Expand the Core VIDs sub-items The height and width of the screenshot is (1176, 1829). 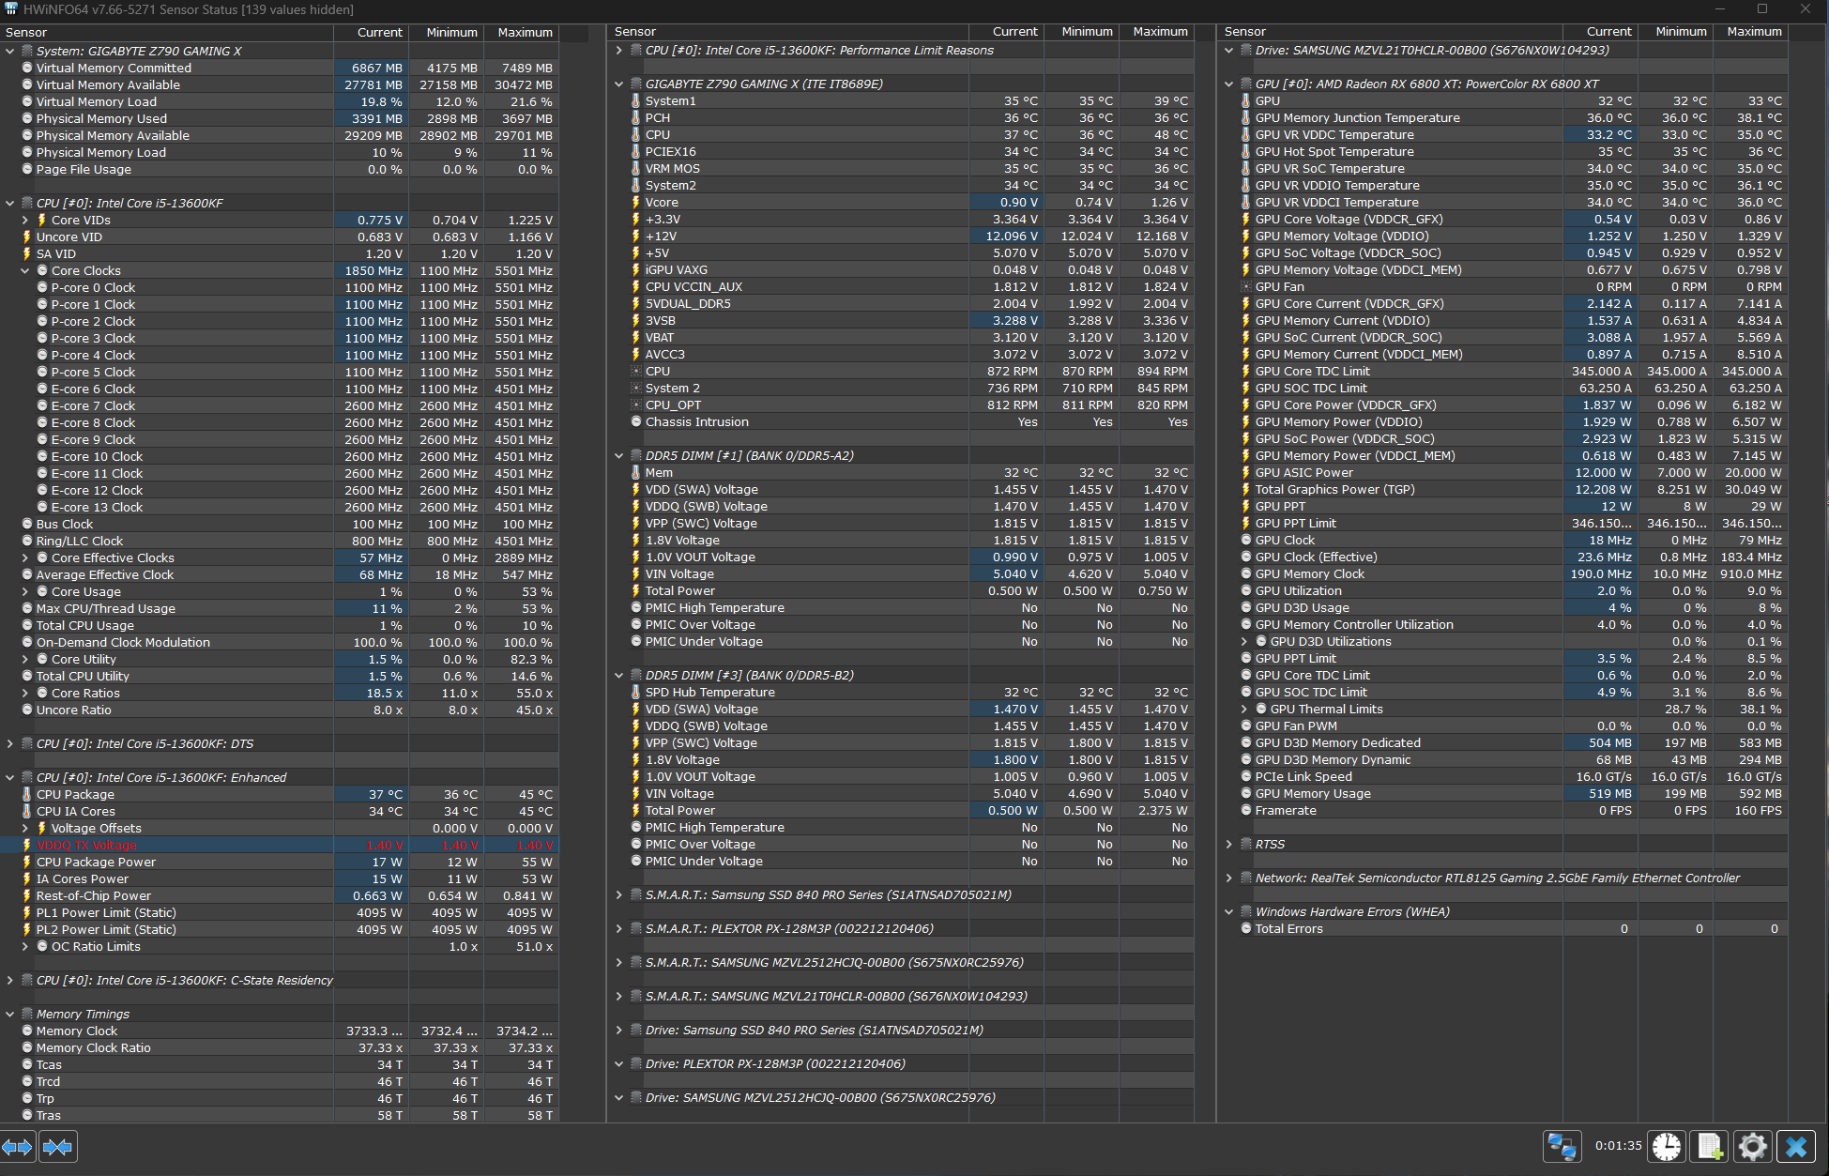click(x=25, y=221)
